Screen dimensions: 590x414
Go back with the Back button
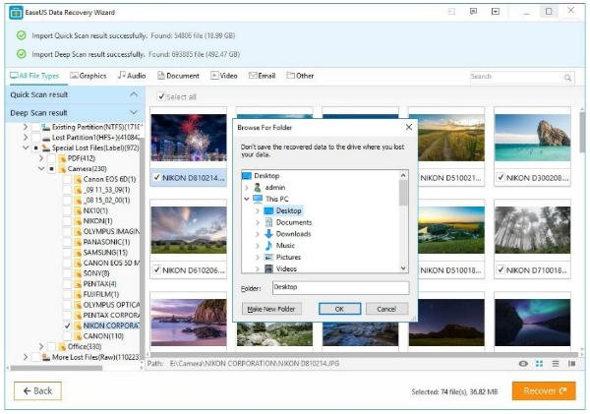click(x=37, y=391)
